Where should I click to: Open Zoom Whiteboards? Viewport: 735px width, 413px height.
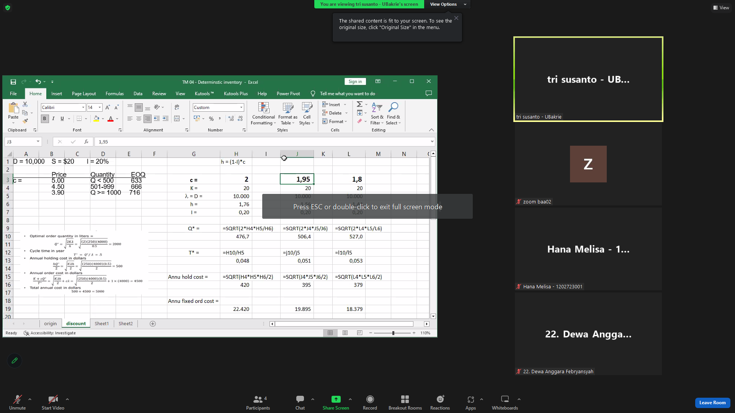click(505, 403)
